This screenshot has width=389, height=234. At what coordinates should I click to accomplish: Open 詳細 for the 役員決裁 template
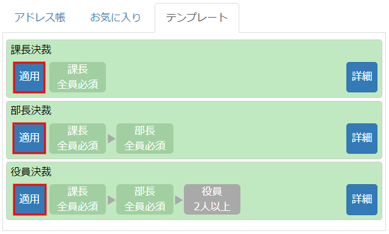362,199
